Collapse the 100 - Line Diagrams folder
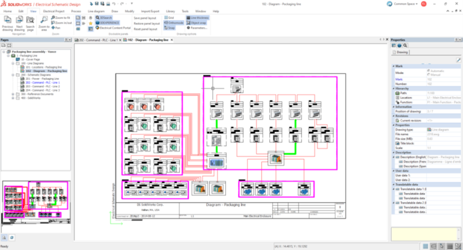This screenshot has width=463, height=250. point(13,63)
